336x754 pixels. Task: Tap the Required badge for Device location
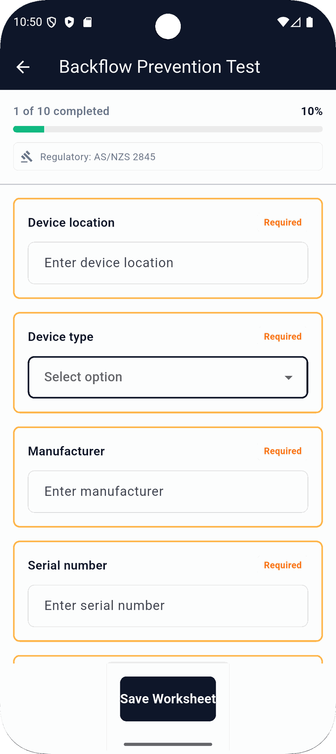click(x=283, y=223)
